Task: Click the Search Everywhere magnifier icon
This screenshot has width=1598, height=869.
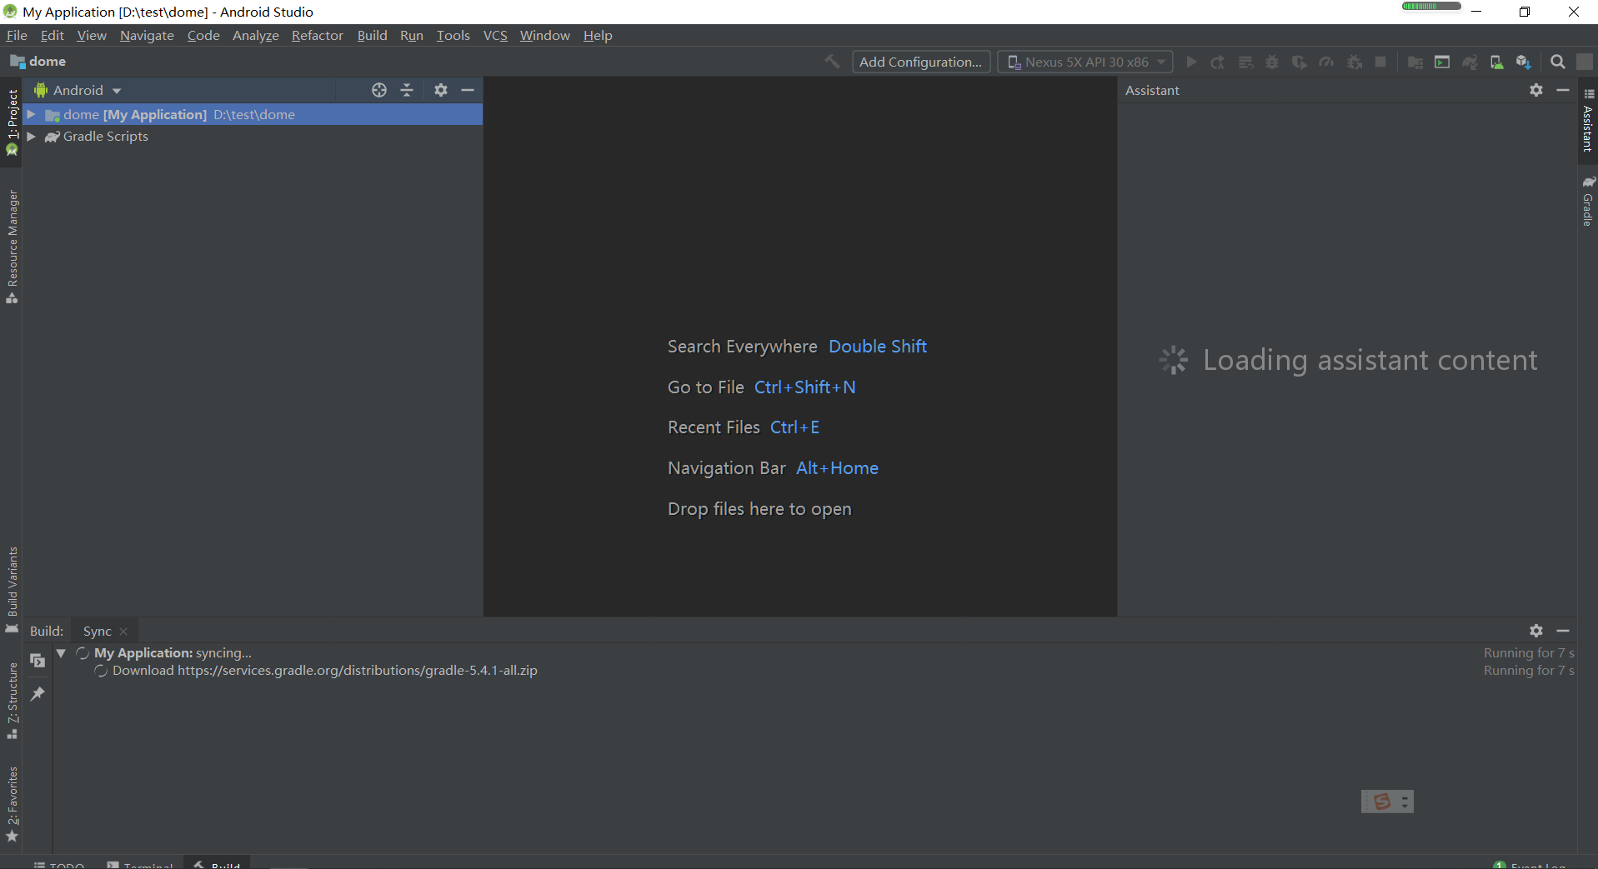Action: coord(1557,62)
